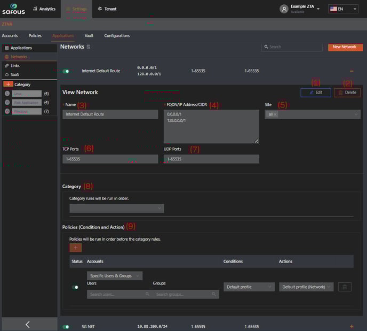367x331 pixels.
Task: Delete the policy row using trash icon
Action: 345,287
